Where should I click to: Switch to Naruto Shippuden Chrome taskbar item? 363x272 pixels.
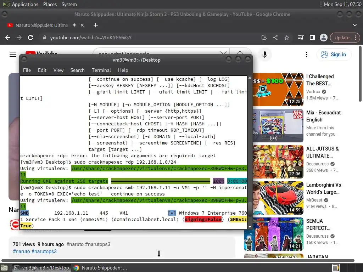(x=100, y=268)
